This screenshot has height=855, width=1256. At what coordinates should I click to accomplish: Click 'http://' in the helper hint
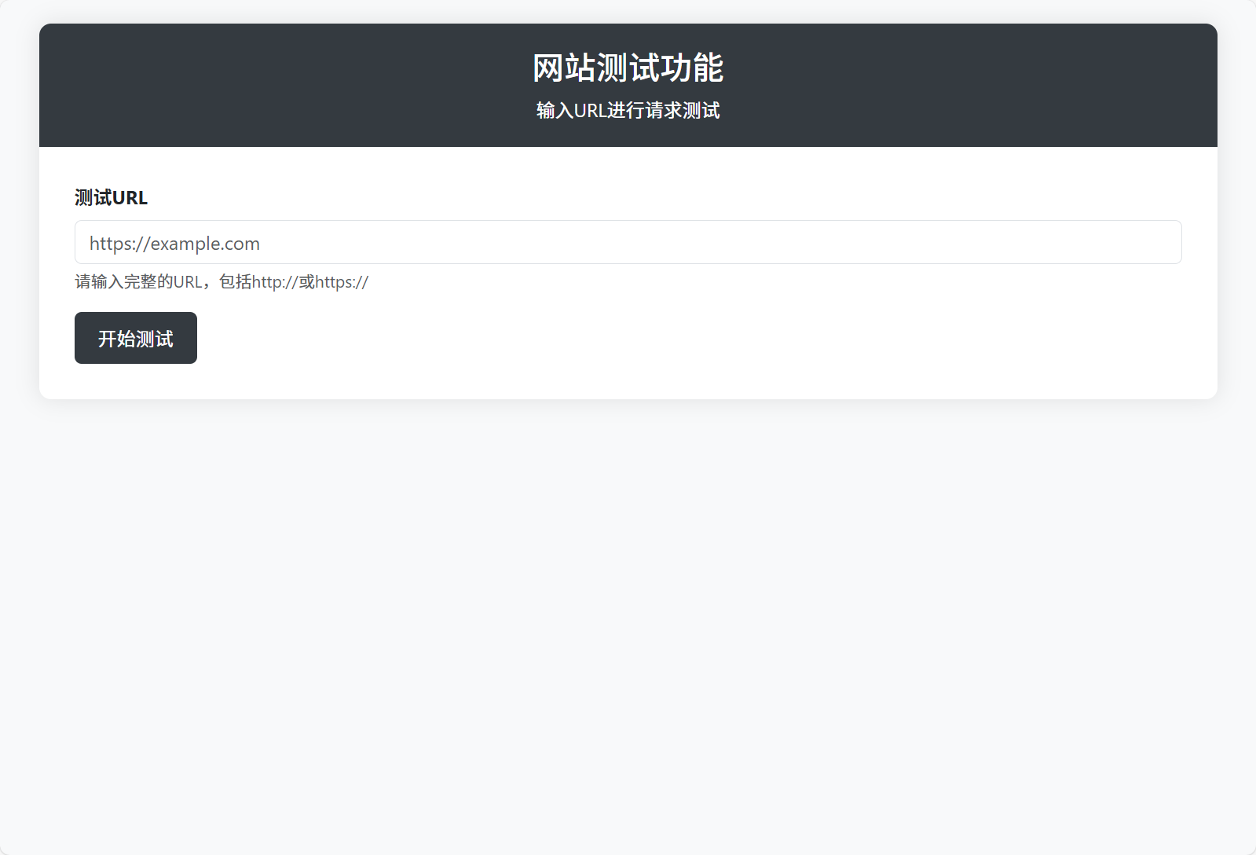point(275,282)
